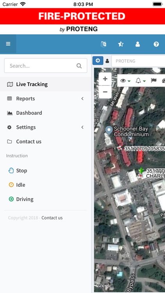Screen dimensions: 165x293
Task: Zoom in the map with plus
Action: (105, 79)
